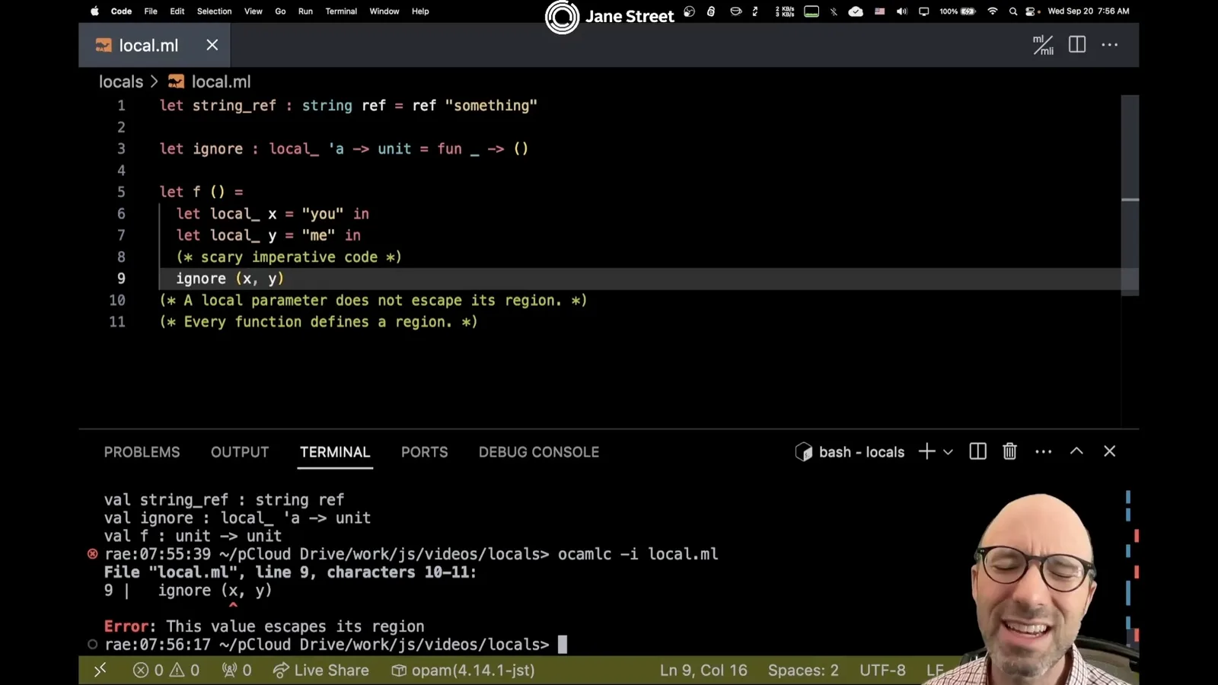Add a new terminal with plus icon

pos(926,452)
